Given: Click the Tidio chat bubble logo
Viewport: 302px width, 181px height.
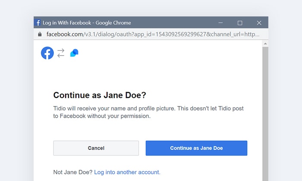Looking at the screenshot, I should [x=74, y=53].
